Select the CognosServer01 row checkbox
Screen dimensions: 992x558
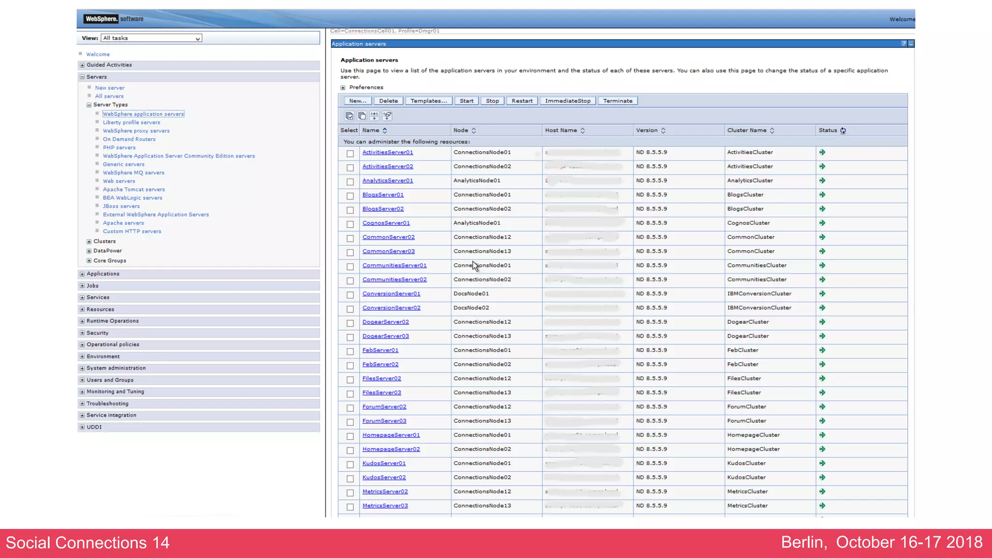click(350, 224)
